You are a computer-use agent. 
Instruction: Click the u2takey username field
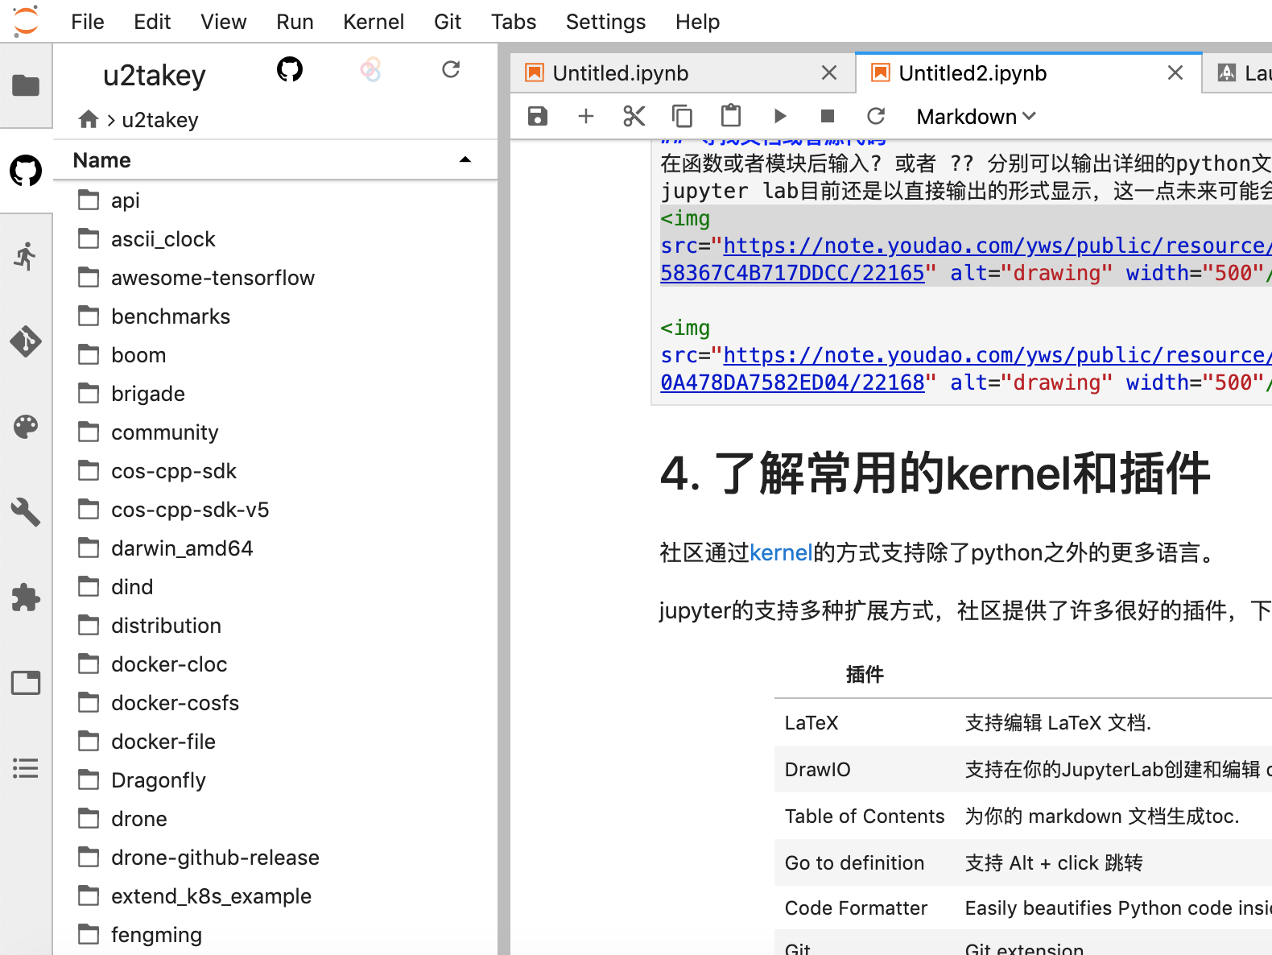pyautogui.click(x=155, y=76)
